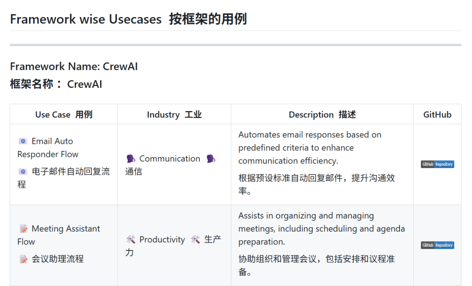Click 'Communication' industry text
Screen dimensions: 472x286
[x=170, y=158]
